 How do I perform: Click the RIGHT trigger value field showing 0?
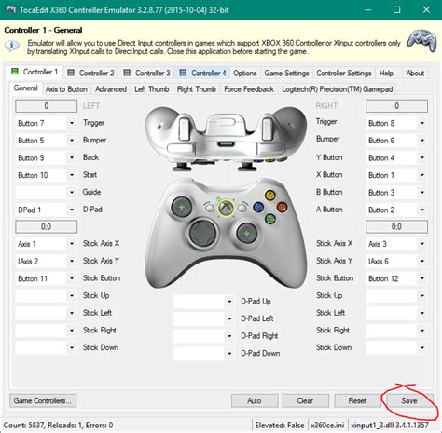tap(396, 106)
